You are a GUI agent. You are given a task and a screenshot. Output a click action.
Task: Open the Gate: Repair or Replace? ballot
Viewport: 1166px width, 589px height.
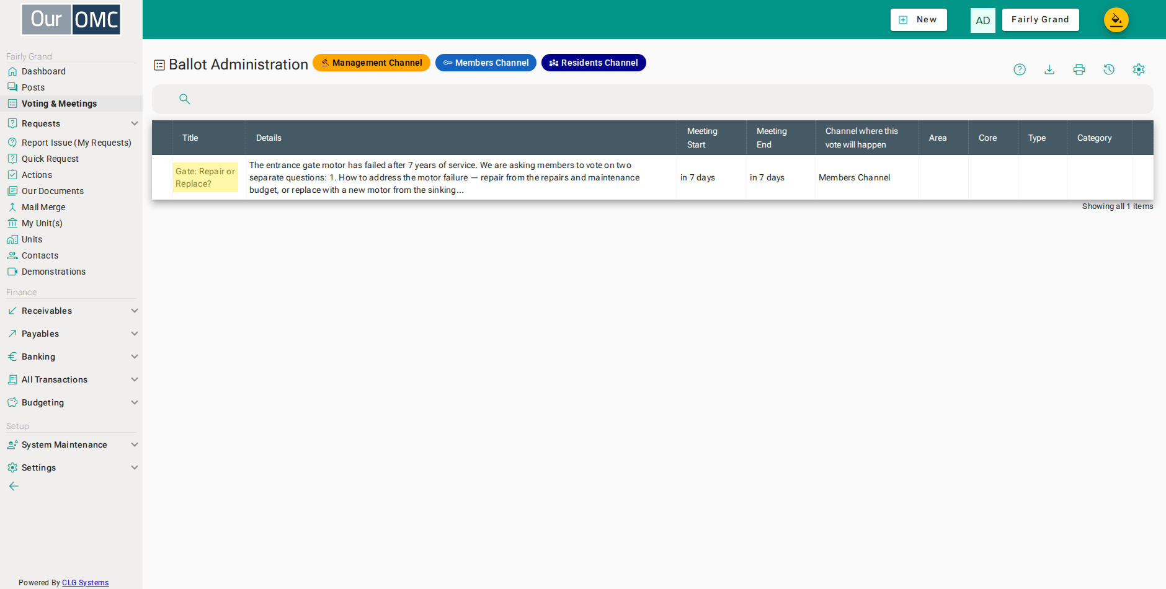pyautogui.click(x=205, y=177)
